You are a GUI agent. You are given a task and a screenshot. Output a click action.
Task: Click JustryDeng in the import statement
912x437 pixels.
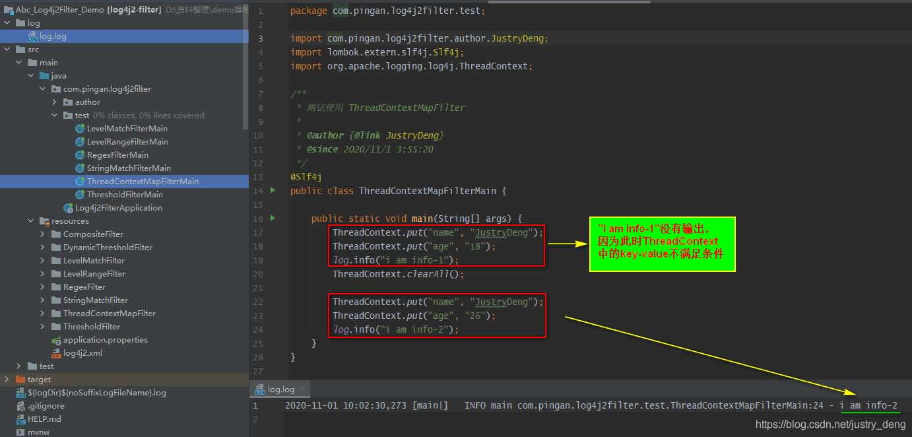(x=517, y=38)
